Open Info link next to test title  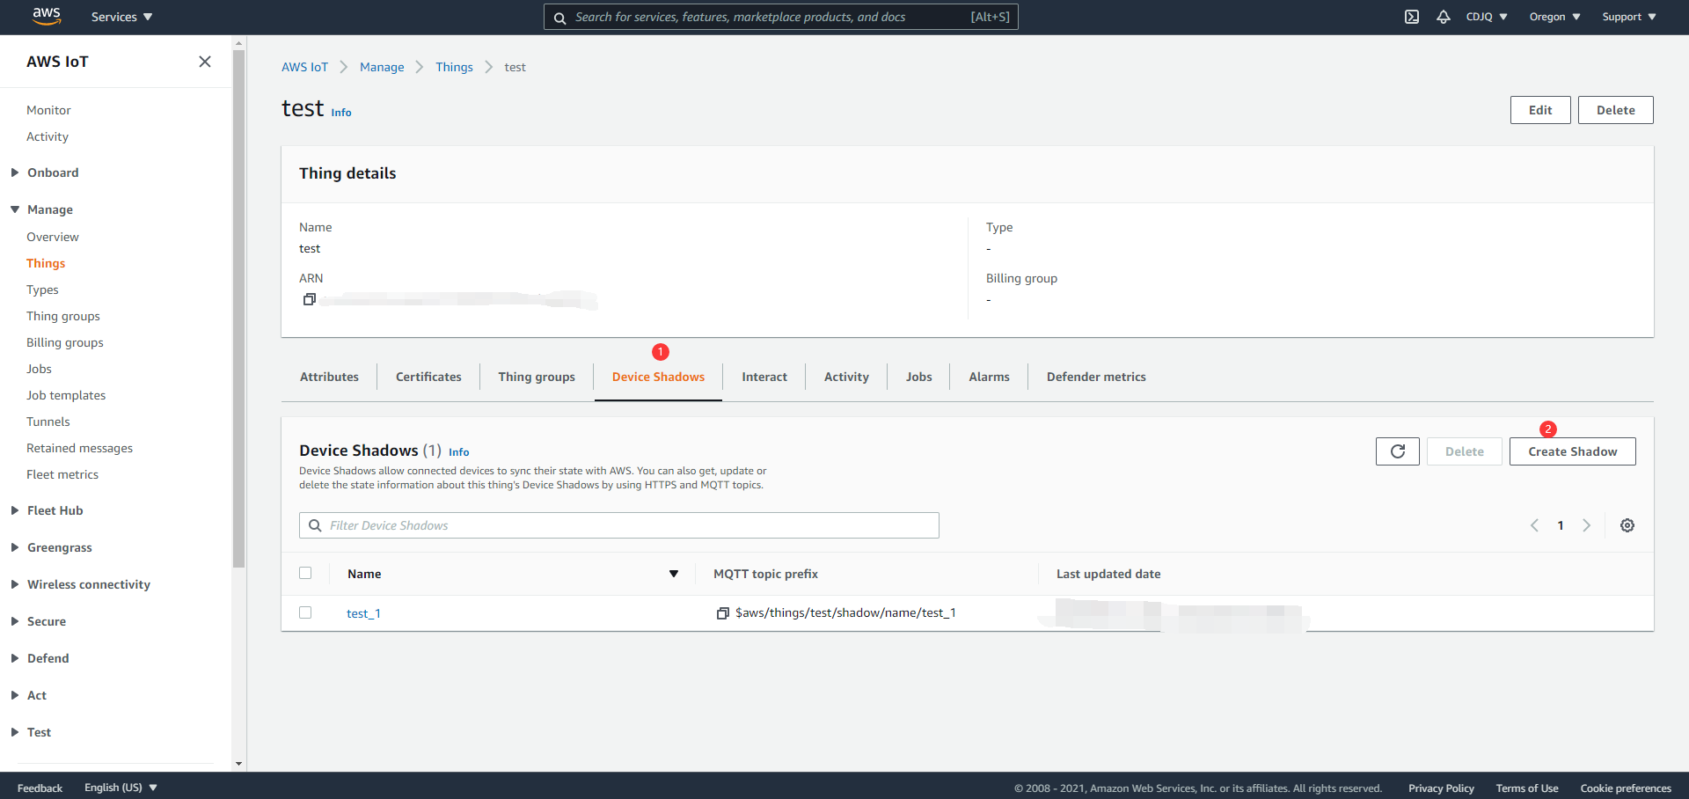point(341,113)
